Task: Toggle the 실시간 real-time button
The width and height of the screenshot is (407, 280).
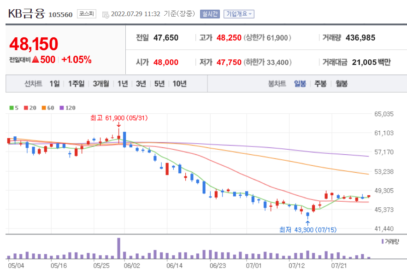Action: (210, 14)
